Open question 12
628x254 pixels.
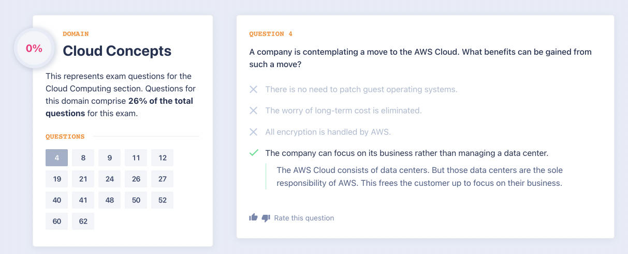pyautogui.click(x=163, y=157)
